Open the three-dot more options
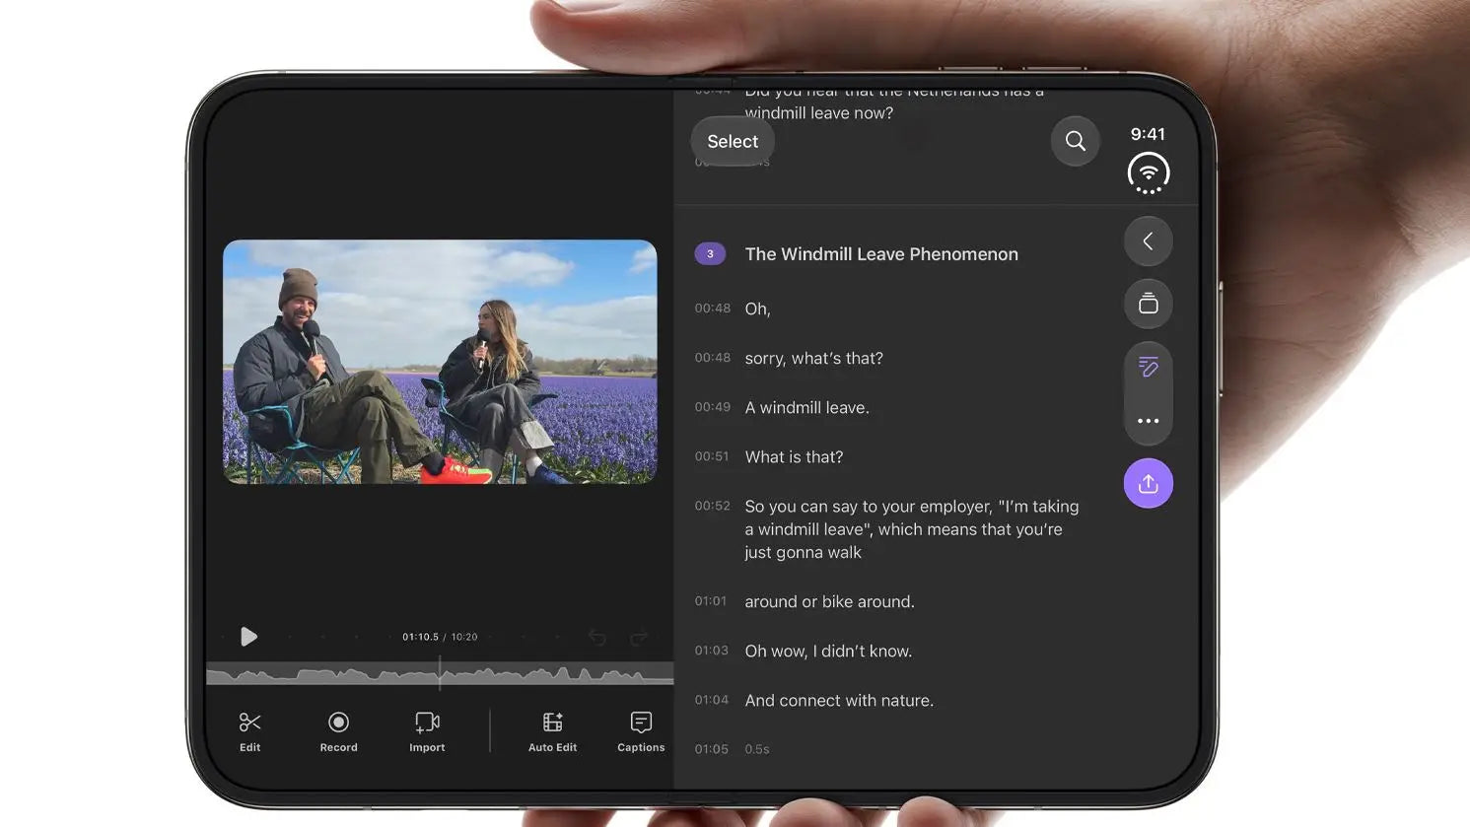Viewport: 1470px width, 827px height. pos(1148,421)
